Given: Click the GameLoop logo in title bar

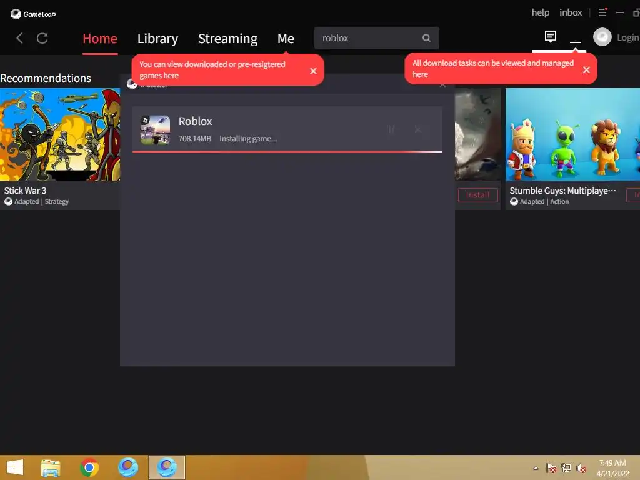Looking at the screenshot, I should pos(33,14).
